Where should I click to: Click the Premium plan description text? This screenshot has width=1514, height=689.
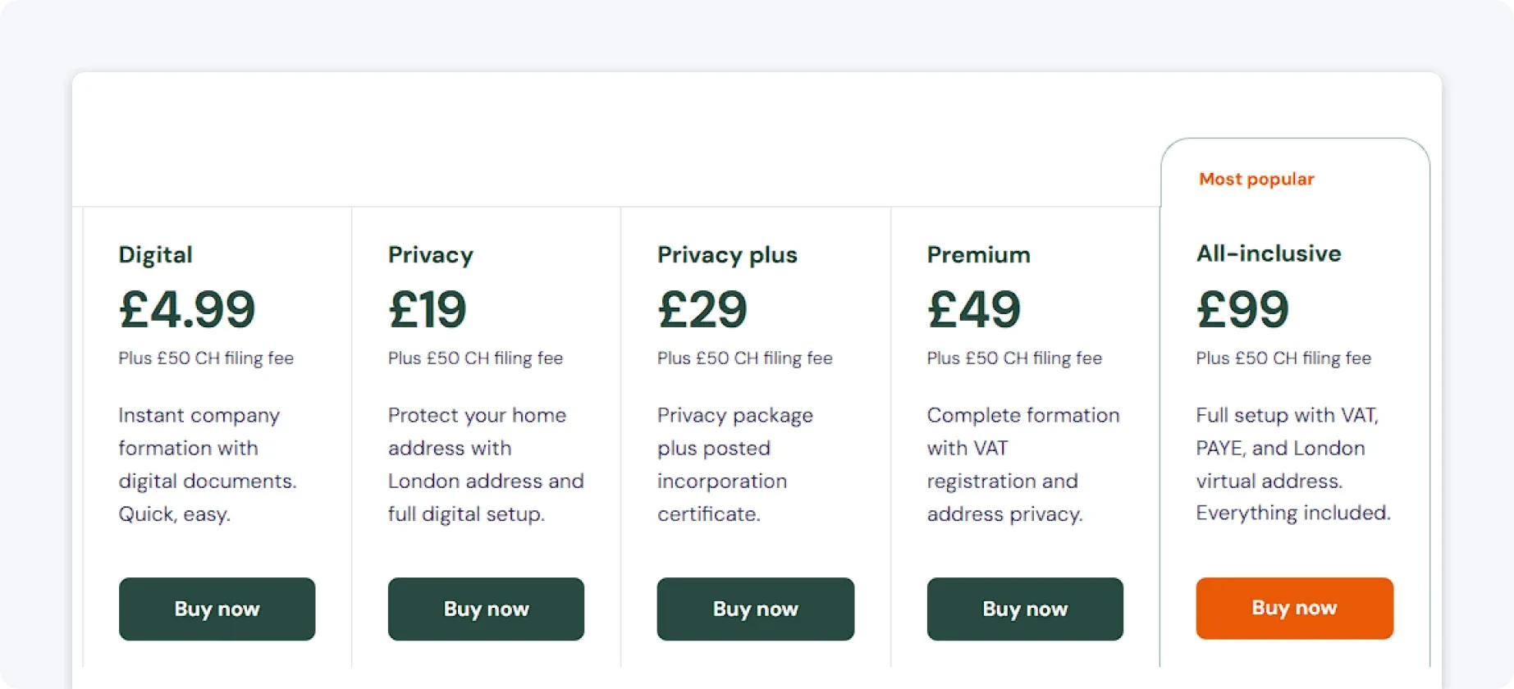[1022, 464]
